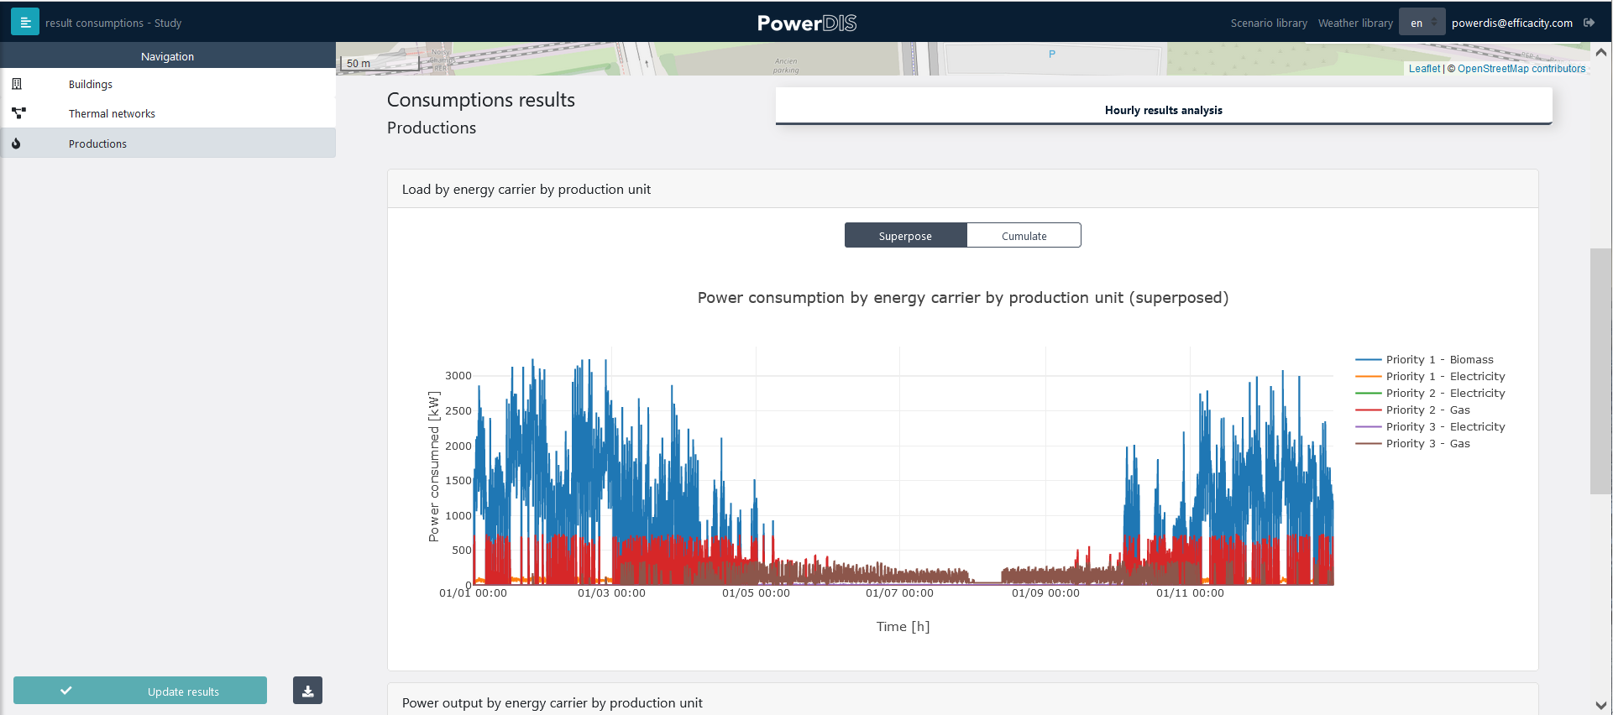Toggle Priority 2 - Gas legend entry

pyautogui.click(x=1413, y=410)
